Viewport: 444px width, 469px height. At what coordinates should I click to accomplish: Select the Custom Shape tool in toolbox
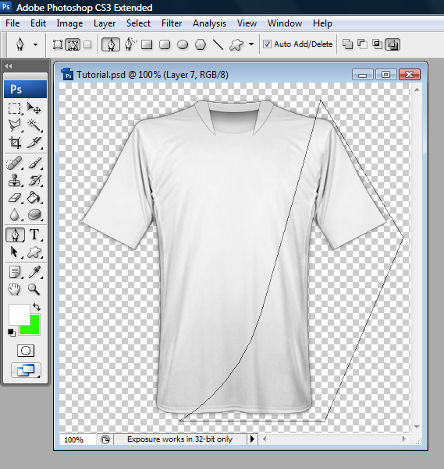click(34, 252)
